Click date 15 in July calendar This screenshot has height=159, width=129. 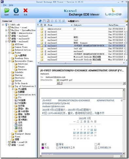coord(81,133)
